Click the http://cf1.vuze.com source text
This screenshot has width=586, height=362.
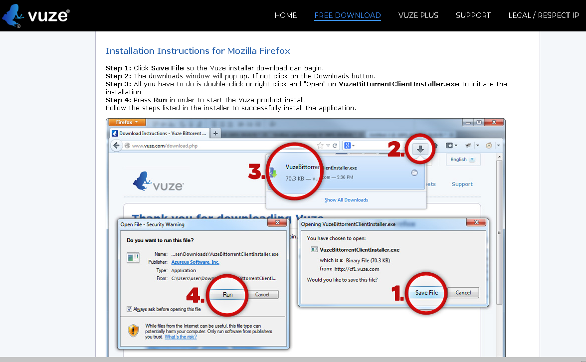coord(357,269)
